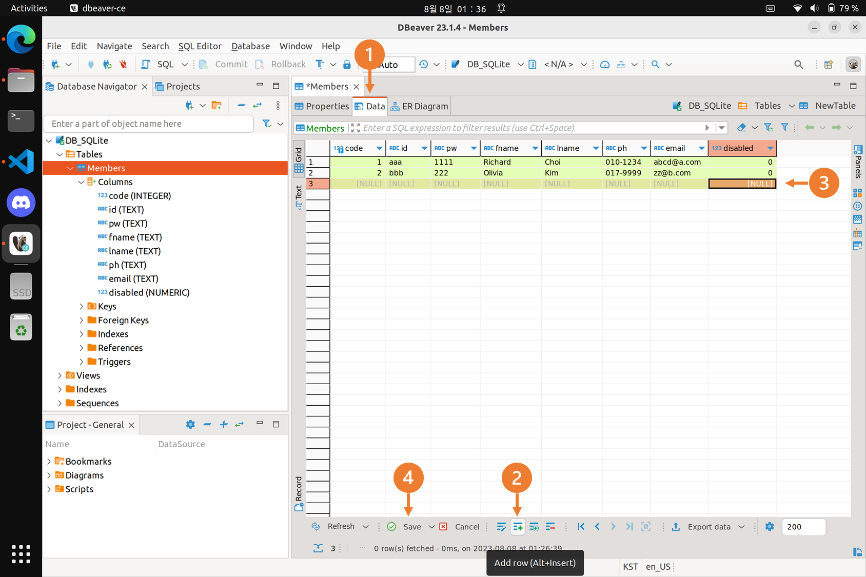Image resolution: width=866 pixels, height=577 pixels.
Task: Switch to Text view mode
Action: pyautogui.click(x=299, y=197)
